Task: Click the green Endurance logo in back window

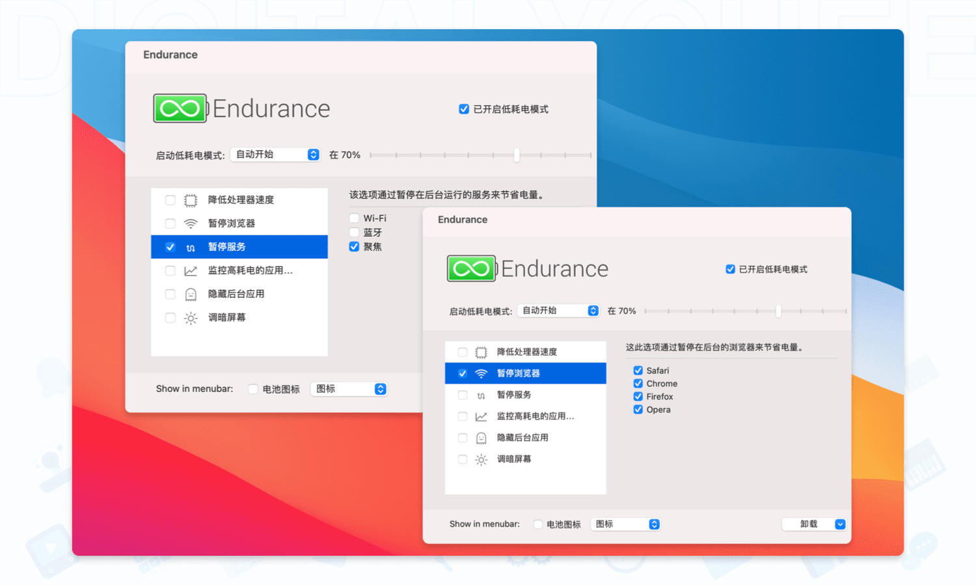Action: point(181,109)
